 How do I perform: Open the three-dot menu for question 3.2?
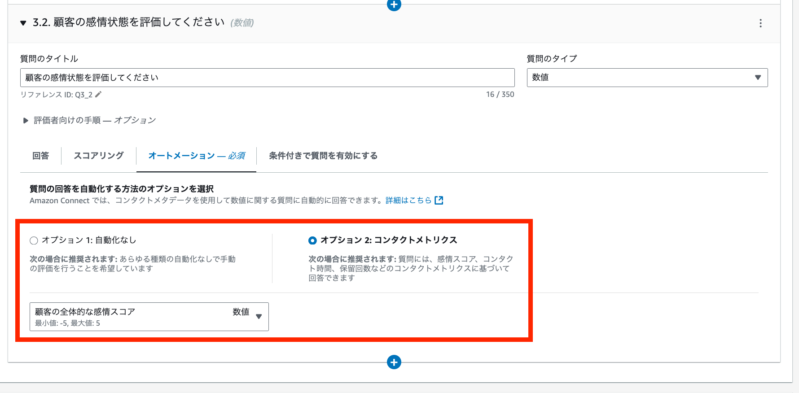point(760,23)
